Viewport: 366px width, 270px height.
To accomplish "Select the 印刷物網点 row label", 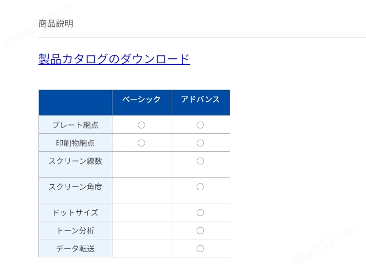I will pos(75,143).
